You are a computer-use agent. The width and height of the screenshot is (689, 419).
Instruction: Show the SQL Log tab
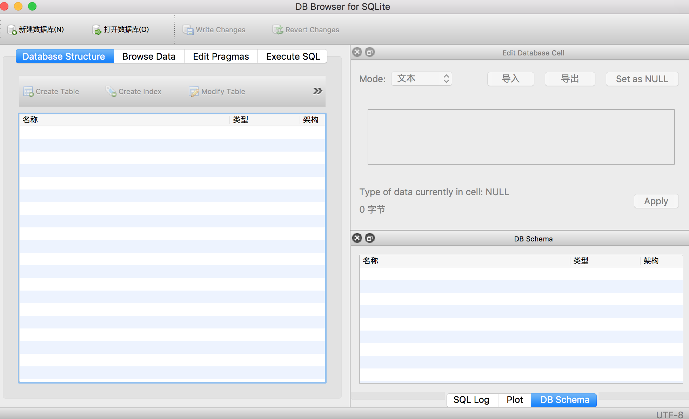472,400
